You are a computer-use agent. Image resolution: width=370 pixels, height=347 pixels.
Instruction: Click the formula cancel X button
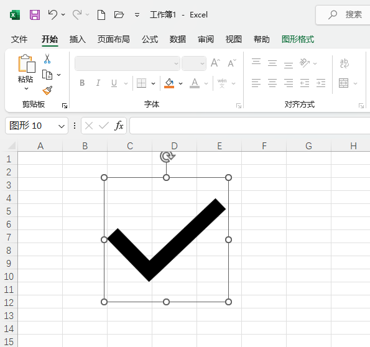pos(89,126)
